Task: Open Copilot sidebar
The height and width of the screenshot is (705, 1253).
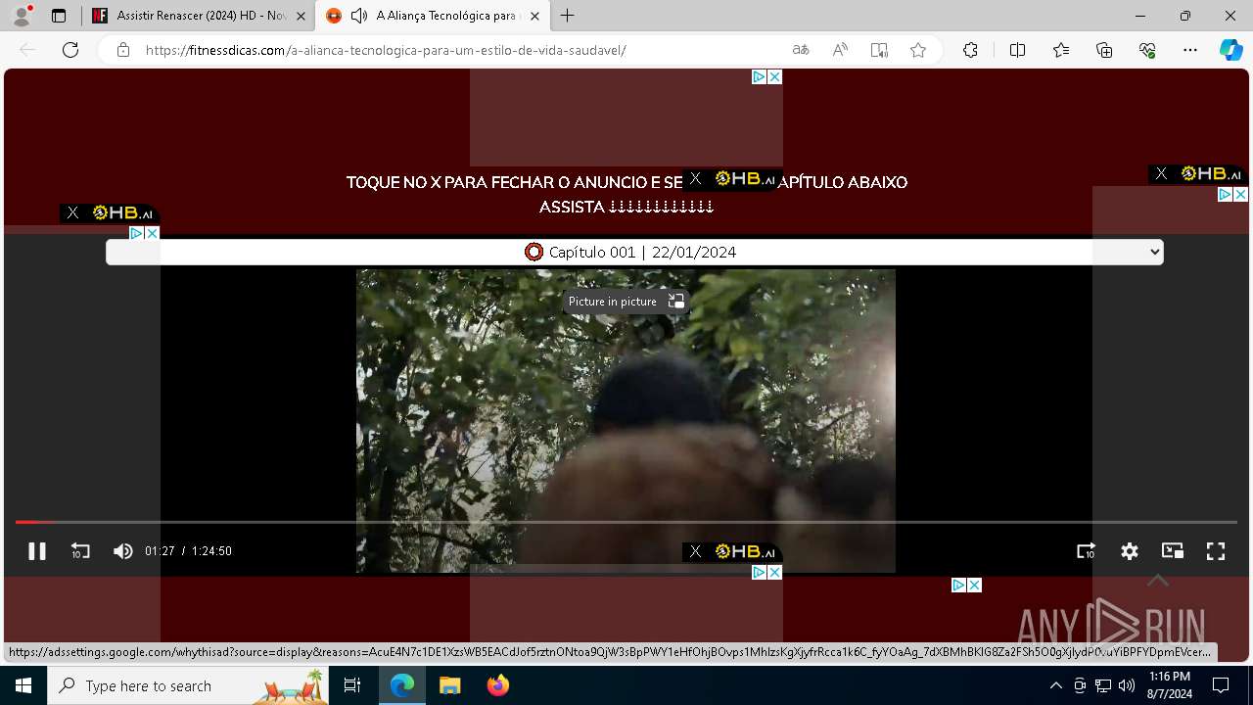Action: (1231, 50)
